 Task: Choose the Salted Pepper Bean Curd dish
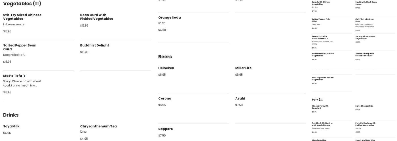[20, 47]
